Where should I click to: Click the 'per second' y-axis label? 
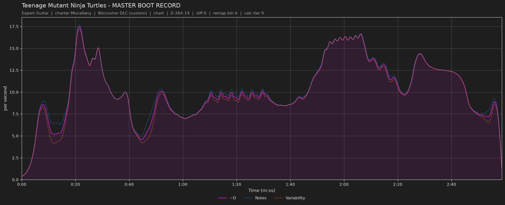click(5, 99)
